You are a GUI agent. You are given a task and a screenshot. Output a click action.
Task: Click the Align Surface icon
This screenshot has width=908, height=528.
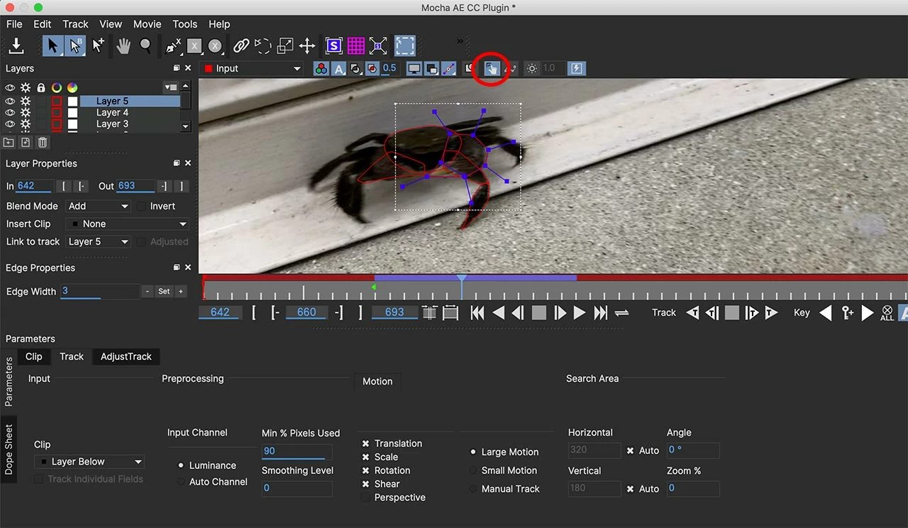[378, 46]
